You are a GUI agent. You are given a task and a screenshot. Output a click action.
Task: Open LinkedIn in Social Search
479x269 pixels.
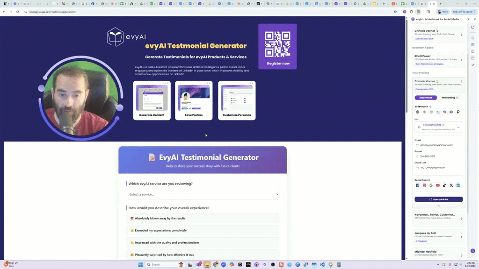458,185
